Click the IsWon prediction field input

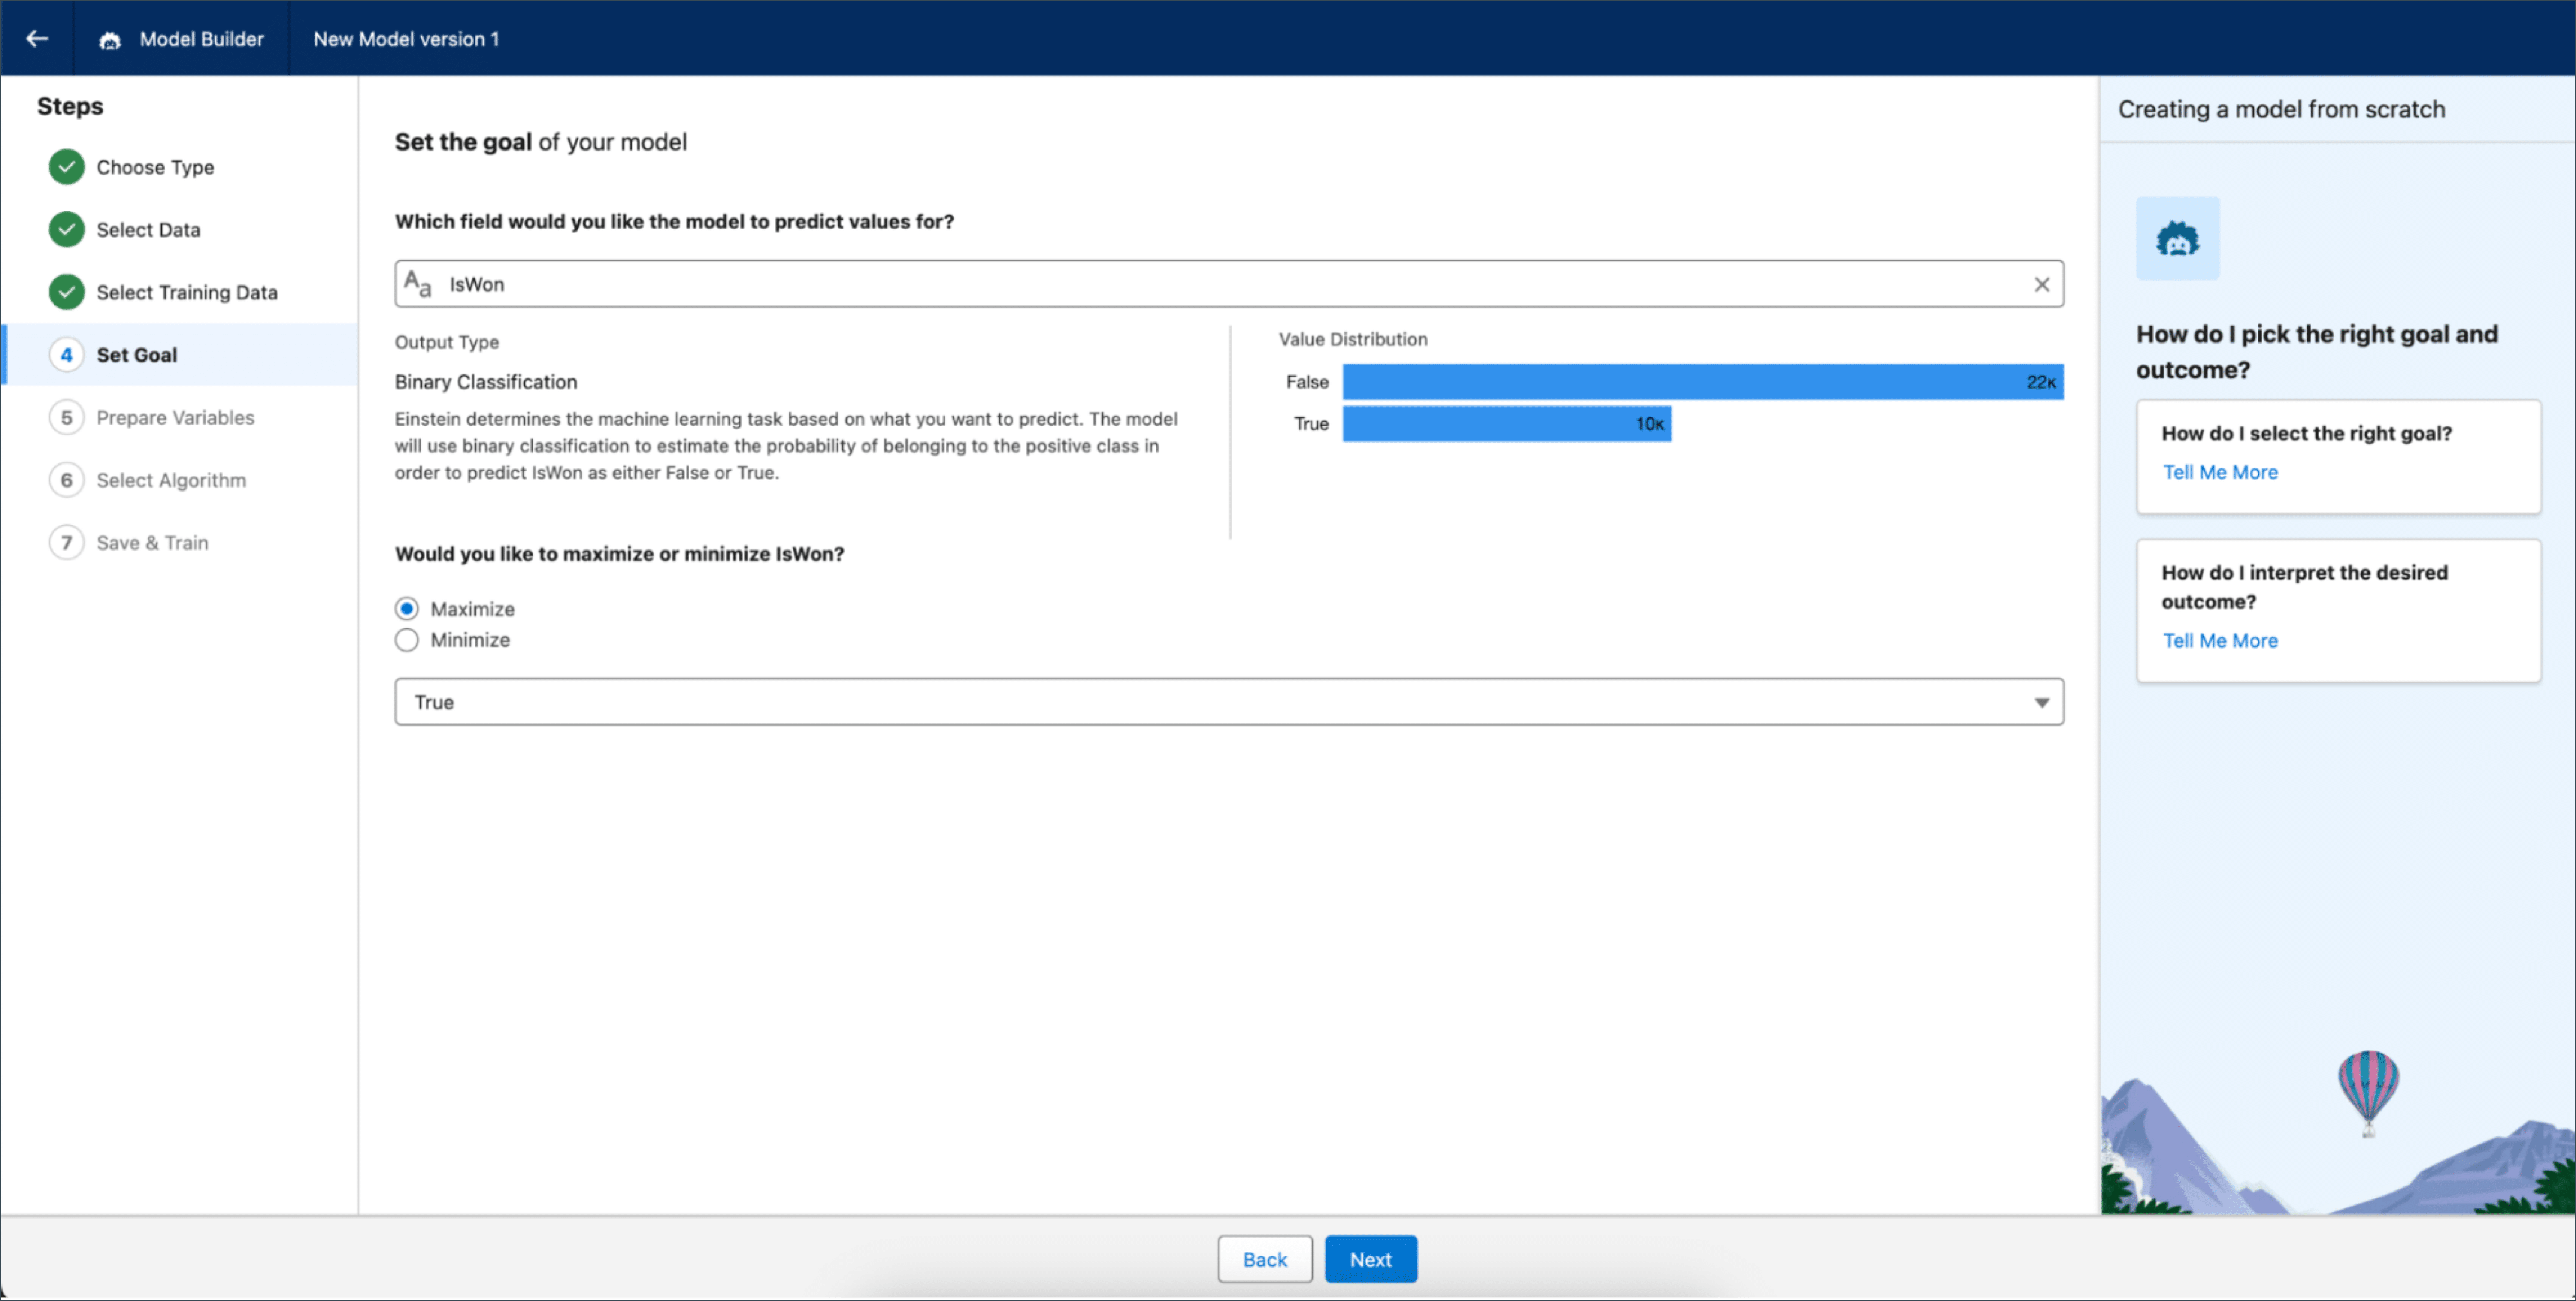coord(1228,285)
